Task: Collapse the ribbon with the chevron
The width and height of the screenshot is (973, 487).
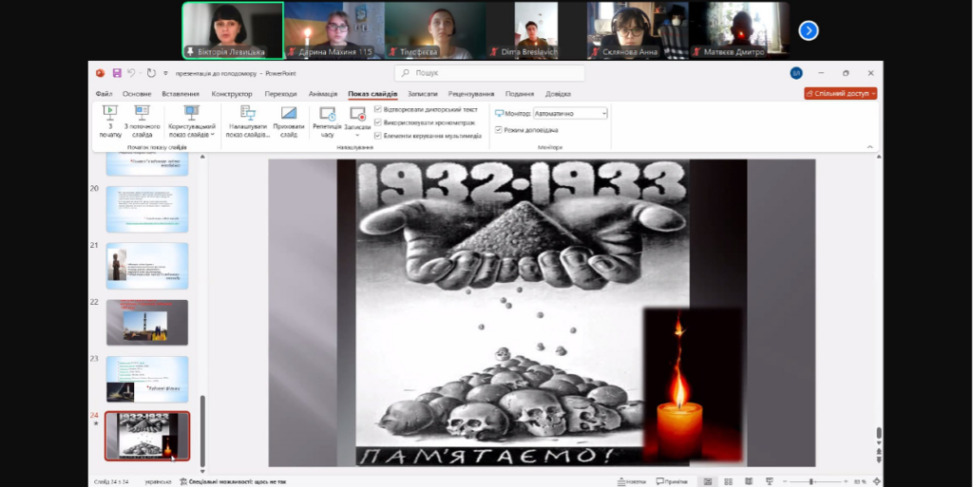Action: point(869,147)
